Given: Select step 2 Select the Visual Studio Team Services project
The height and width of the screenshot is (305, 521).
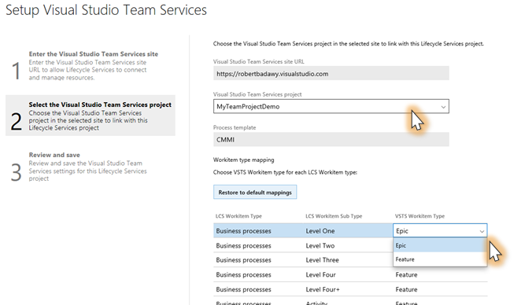Looking at the screenshot, I should tap(91, 116).
